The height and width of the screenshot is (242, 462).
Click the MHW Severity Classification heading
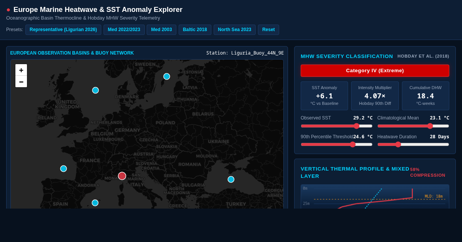[x=347, y=56]
